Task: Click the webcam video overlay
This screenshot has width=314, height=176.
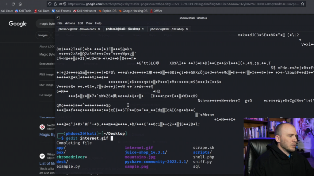Action: point(279,147)
